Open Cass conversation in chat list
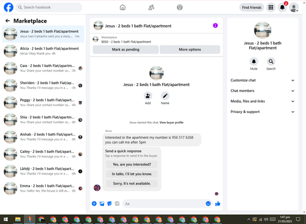 43,68
